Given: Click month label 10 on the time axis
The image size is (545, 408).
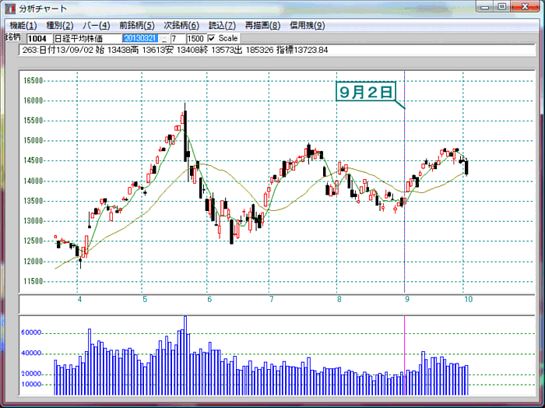Looking at the screenshot, I should (x=469, y=299).
